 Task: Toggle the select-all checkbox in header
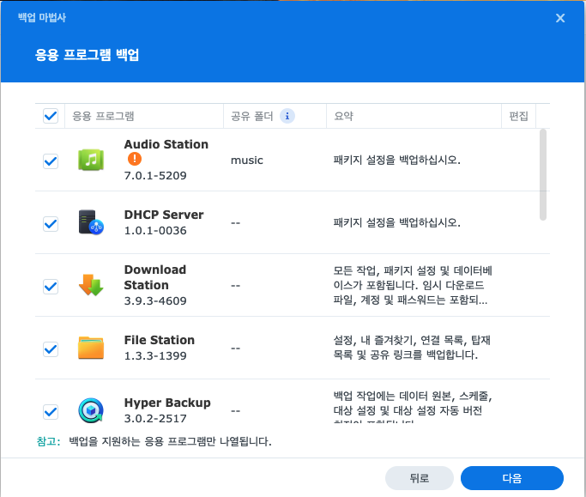[x=51, y=116]
